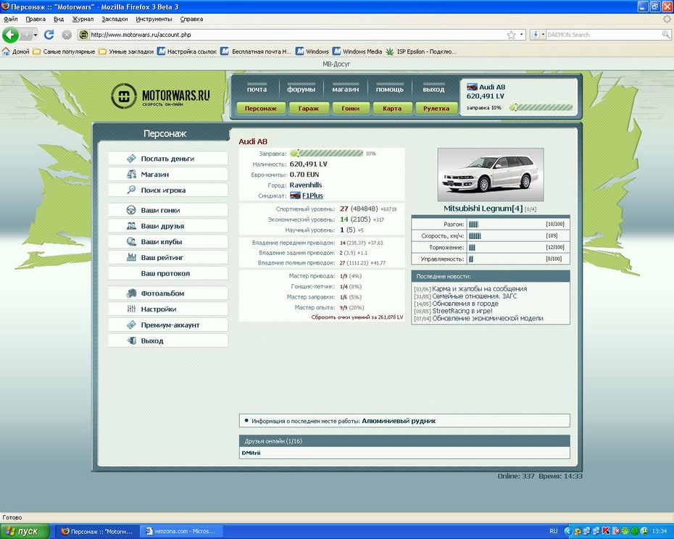Reload the page with the refresh icon
This screenshot has height=539, width=674.
coord(49,35)
